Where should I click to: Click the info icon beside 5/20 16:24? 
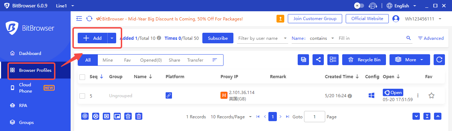350,95
